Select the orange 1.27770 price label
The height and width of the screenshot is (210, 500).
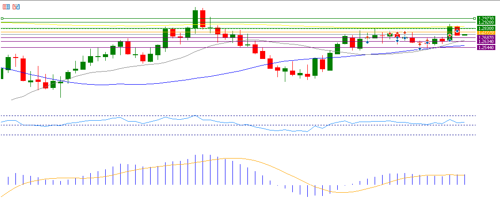coord(486,32)
